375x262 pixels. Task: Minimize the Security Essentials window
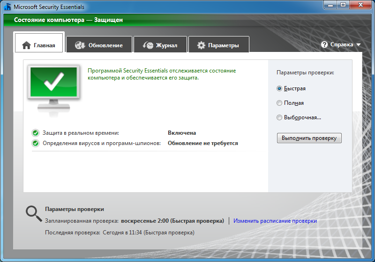click(x=330, y=5)
